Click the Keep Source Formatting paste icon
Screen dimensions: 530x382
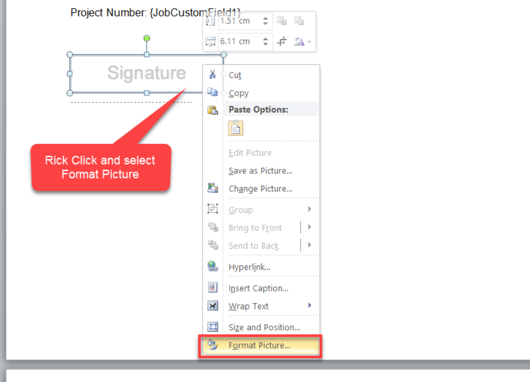pos(235,128)
